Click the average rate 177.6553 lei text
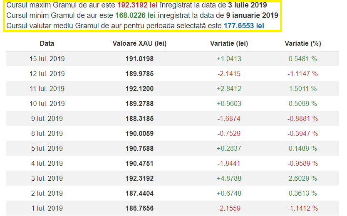This screenshot has height=216, width=347. pos(244,26)
